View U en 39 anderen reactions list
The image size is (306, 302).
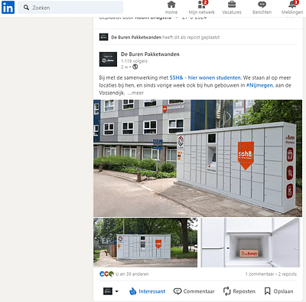pyautogui.click(x=132, y=274)
